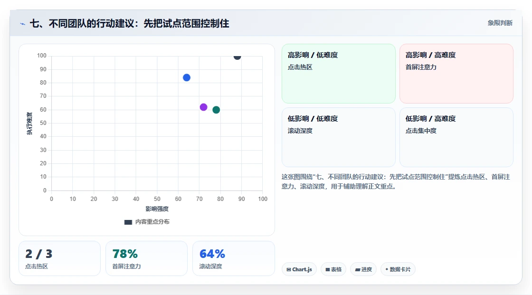
Task: Click the lightning icon beside the section title
Action: 23,24
